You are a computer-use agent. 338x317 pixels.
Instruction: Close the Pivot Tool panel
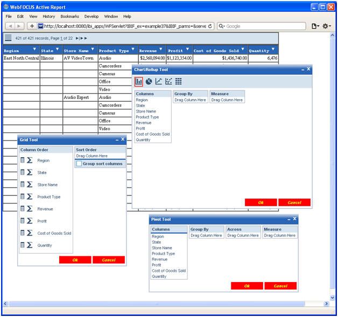tap(294, 219)
